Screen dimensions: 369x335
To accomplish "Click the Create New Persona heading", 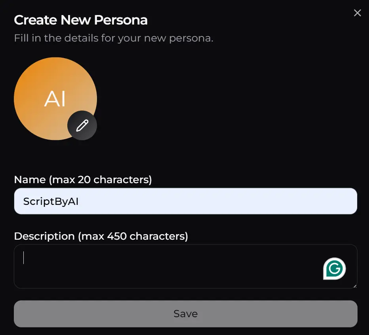I will click(x=81, y=20).
